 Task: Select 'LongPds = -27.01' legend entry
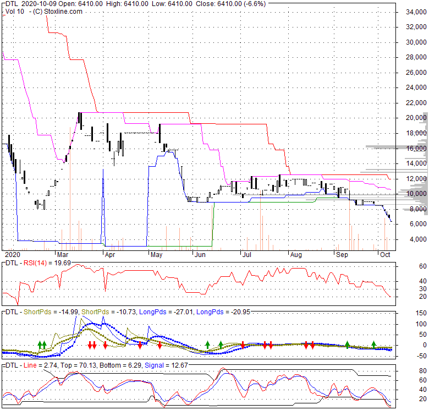point(166,312)
